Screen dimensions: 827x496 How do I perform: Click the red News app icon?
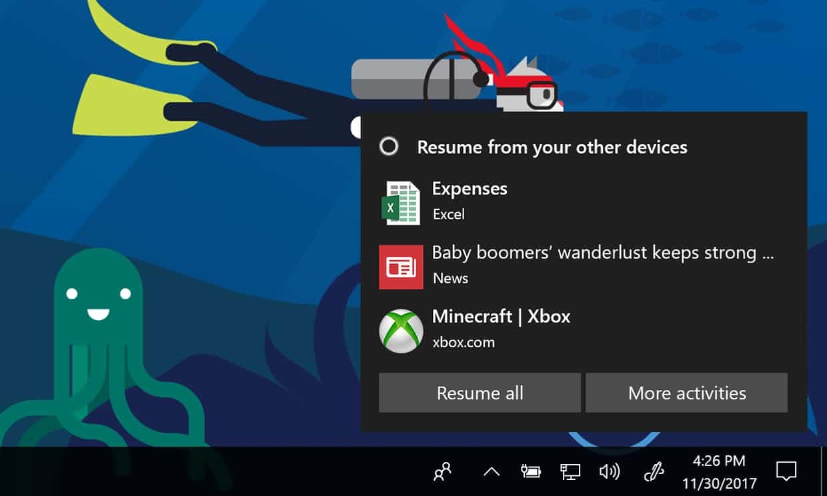401,267
